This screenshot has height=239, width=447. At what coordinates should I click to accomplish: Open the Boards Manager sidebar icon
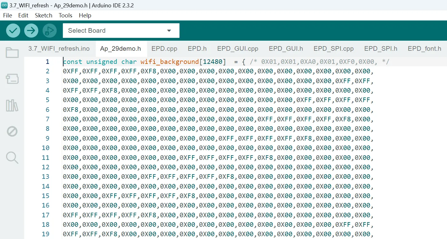[12, 79]
